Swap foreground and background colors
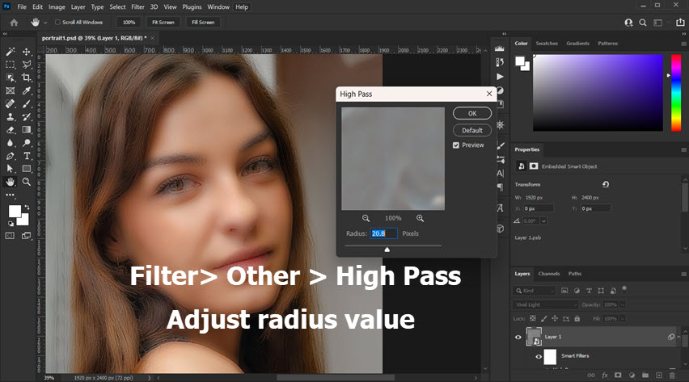The width and height of the screenshot is (689, 382). click(x=27, y=207)
